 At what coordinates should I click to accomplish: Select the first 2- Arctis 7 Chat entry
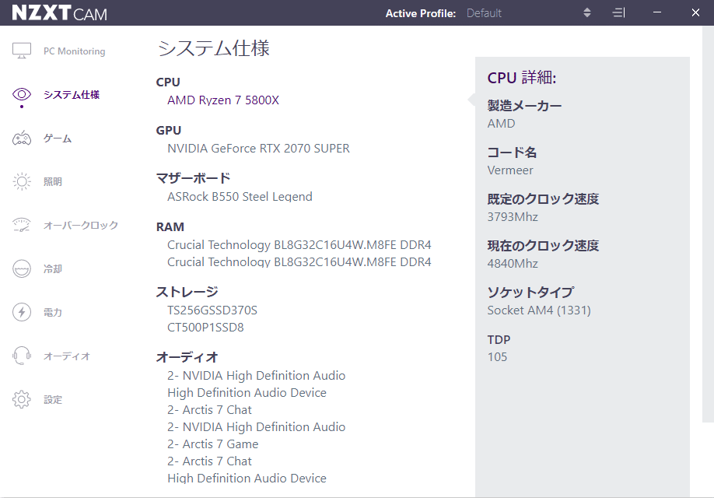209,410
